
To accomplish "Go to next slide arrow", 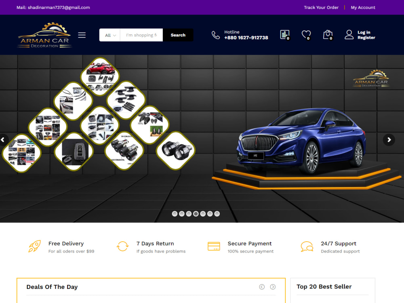I will point(389,140).
